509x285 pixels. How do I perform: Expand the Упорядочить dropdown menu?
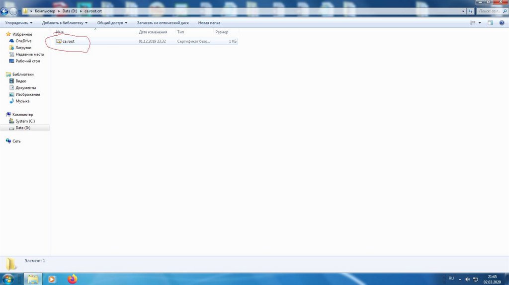click(19, 23)
